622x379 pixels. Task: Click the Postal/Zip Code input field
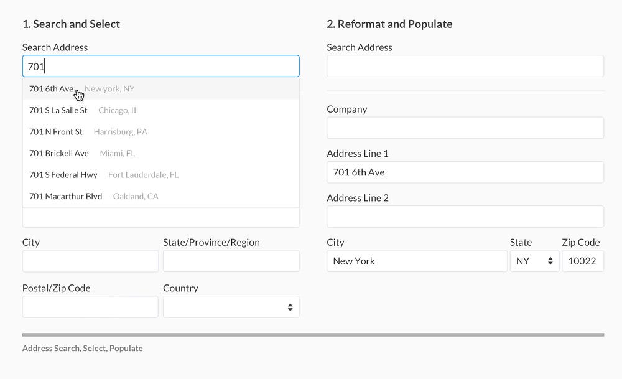(90, 307)
